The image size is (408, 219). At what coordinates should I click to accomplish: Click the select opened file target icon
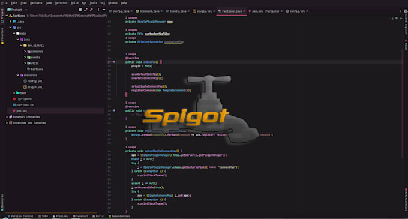coord(80,10)
